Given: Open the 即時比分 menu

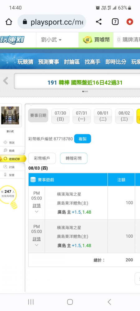Looking at the screenshot, I should pos(116,62).
